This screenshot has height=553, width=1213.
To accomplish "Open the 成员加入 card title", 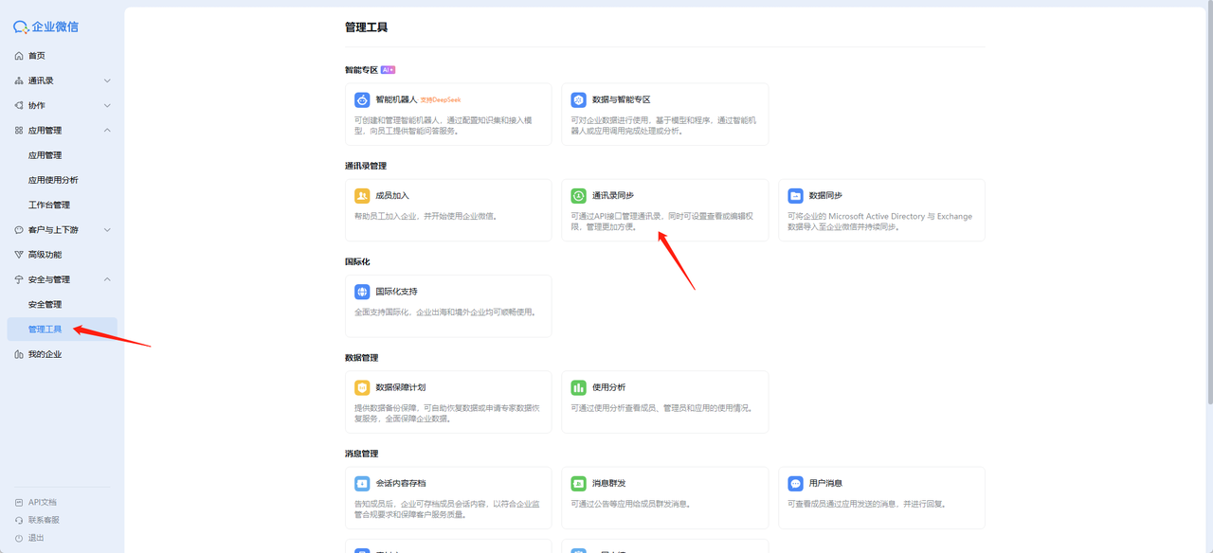I will [392, 196].
